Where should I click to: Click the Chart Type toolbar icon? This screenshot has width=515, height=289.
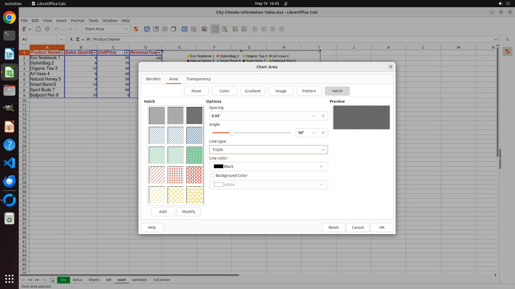(x=147, y=29)
